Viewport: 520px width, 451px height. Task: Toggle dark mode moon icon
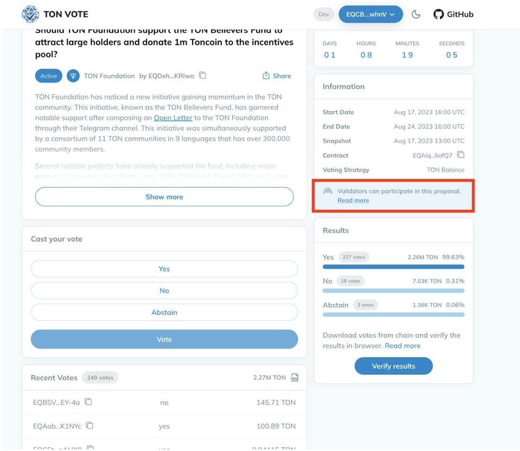(x=416, y=14)
